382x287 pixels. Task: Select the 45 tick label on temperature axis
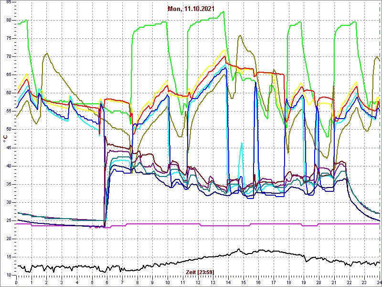[x=8, y=148]
